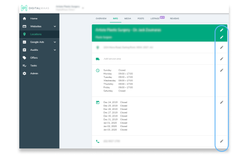Switch to the Overview tab
Image resolution: width=249 pixels, height=156 pixels.
101,18
